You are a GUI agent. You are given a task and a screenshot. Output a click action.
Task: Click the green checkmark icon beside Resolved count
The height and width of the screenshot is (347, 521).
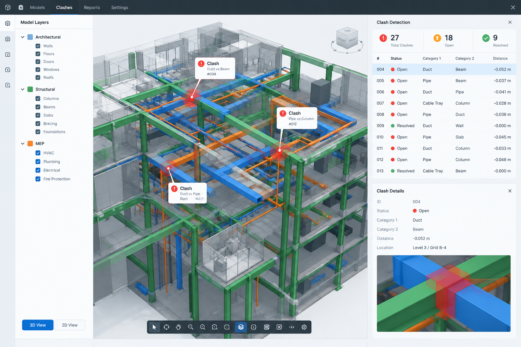click(x=486, y=38)
